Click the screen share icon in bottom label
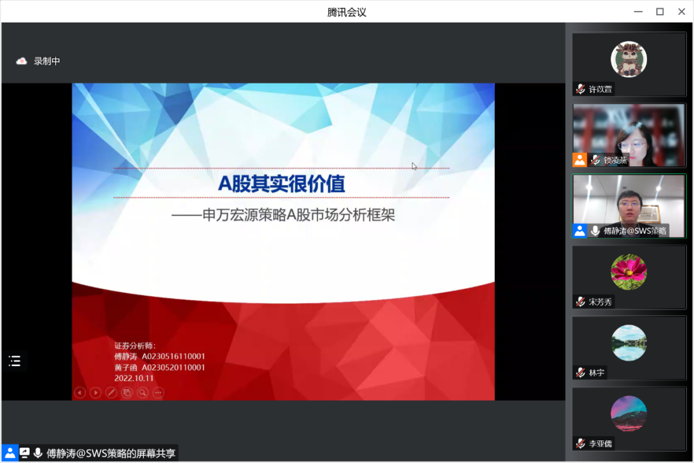 click(24, 453)
